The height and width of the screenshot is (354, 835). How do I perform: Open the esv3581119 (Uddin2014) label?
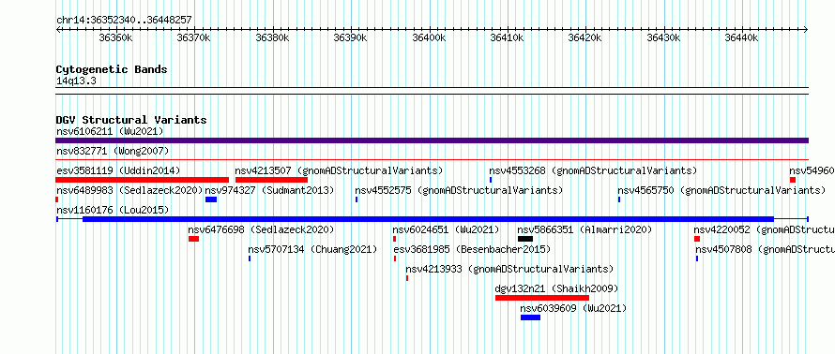[x=118, y=170]
